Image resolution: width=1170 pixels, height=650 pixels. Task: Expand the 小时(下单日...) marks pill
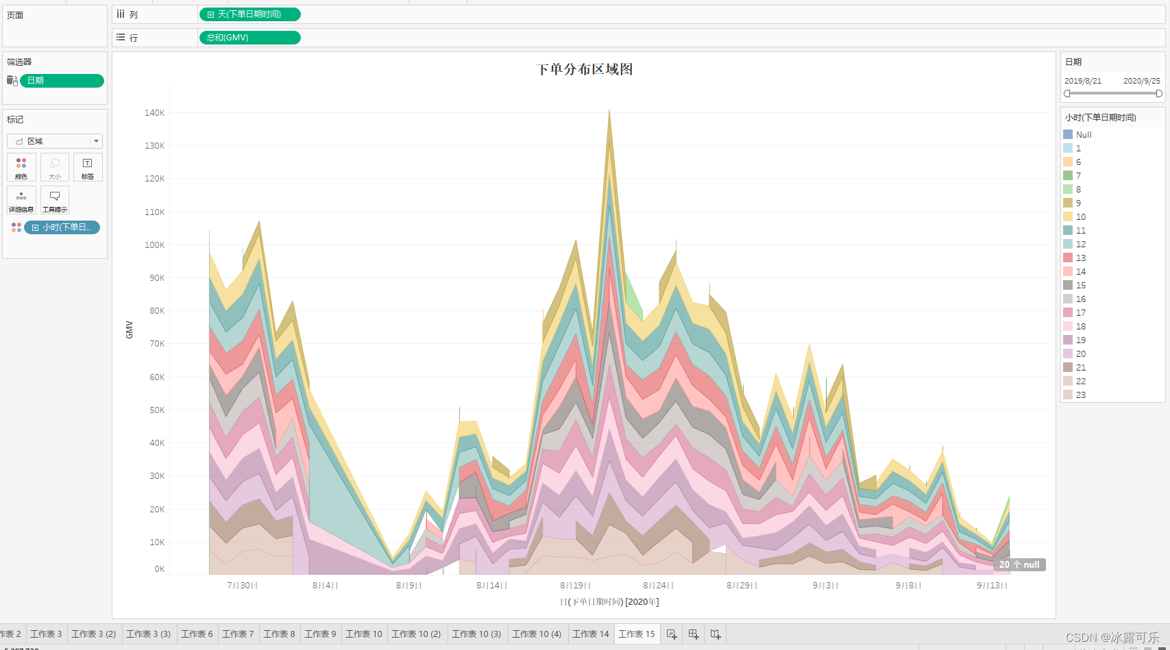coord(35,227)
